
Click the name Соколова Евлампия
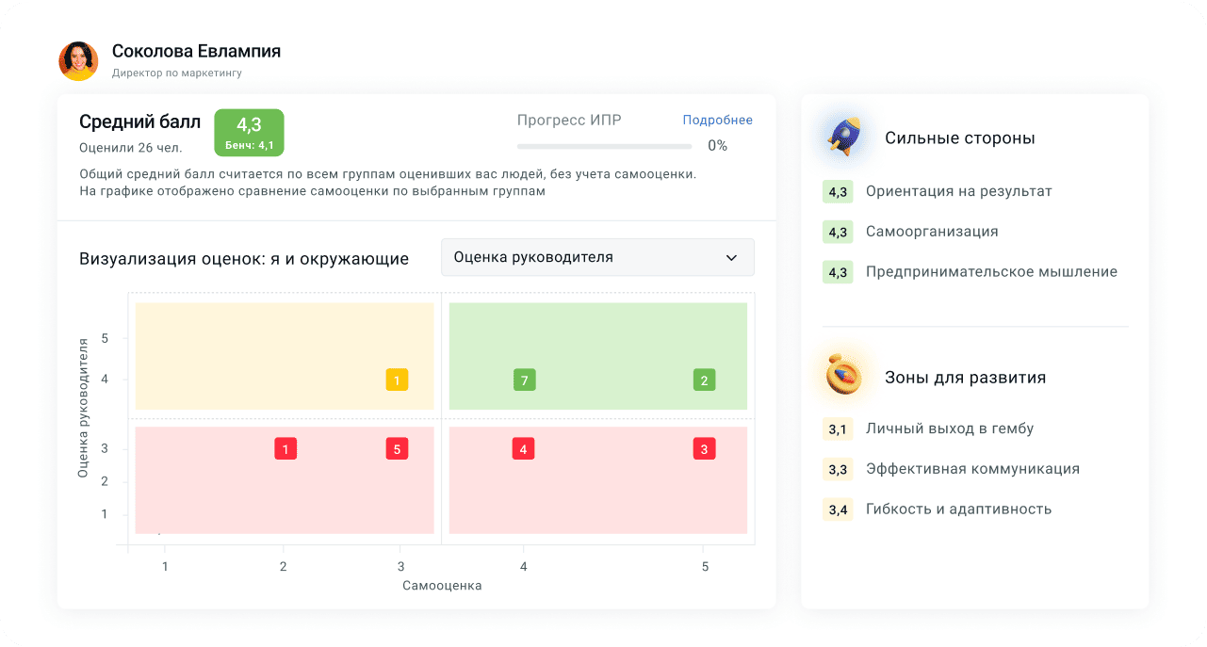[x=196, y=52]
